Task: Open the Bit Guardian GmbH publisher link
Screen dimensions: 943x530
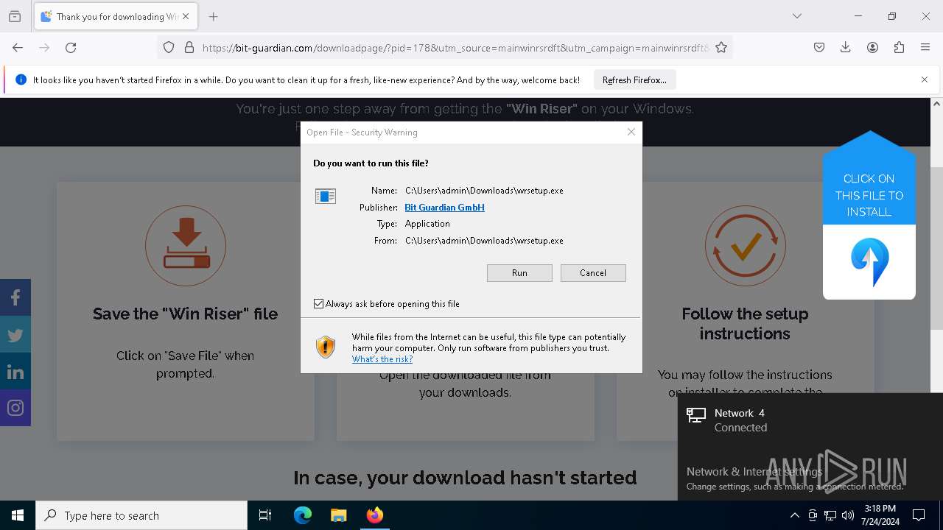Action: (x=444, y=207)
